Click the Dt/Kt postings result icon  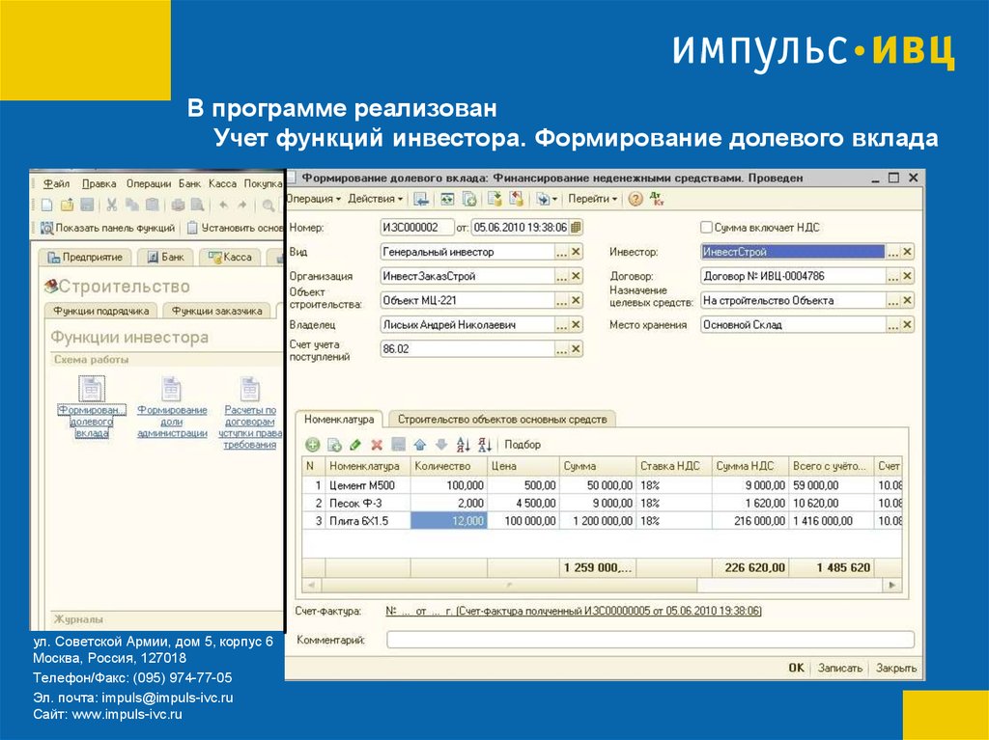pos(657,199)
